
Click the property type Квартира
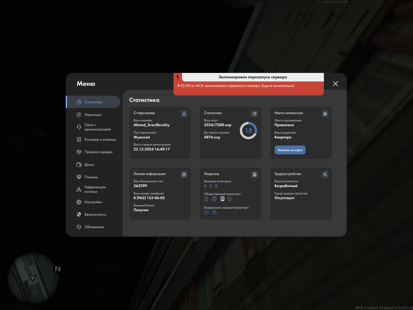[x=283, y=137]
